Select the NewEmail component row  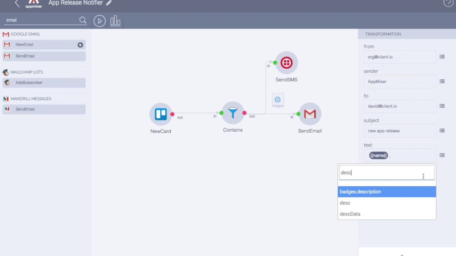[44, 45]
